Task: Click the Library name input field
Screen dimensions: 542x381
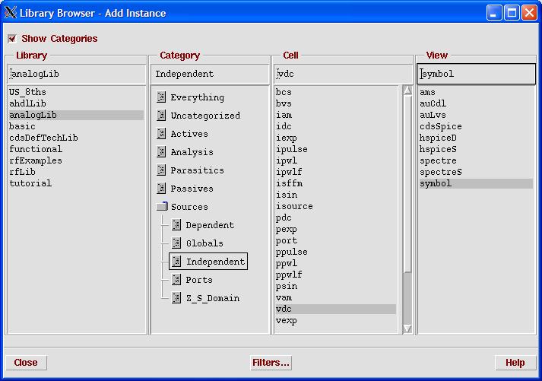Action: 76,74
